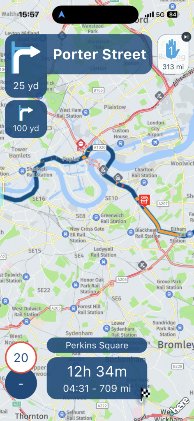
Task: Tap the red traffic jam car icon
Action: click(143, 200)
